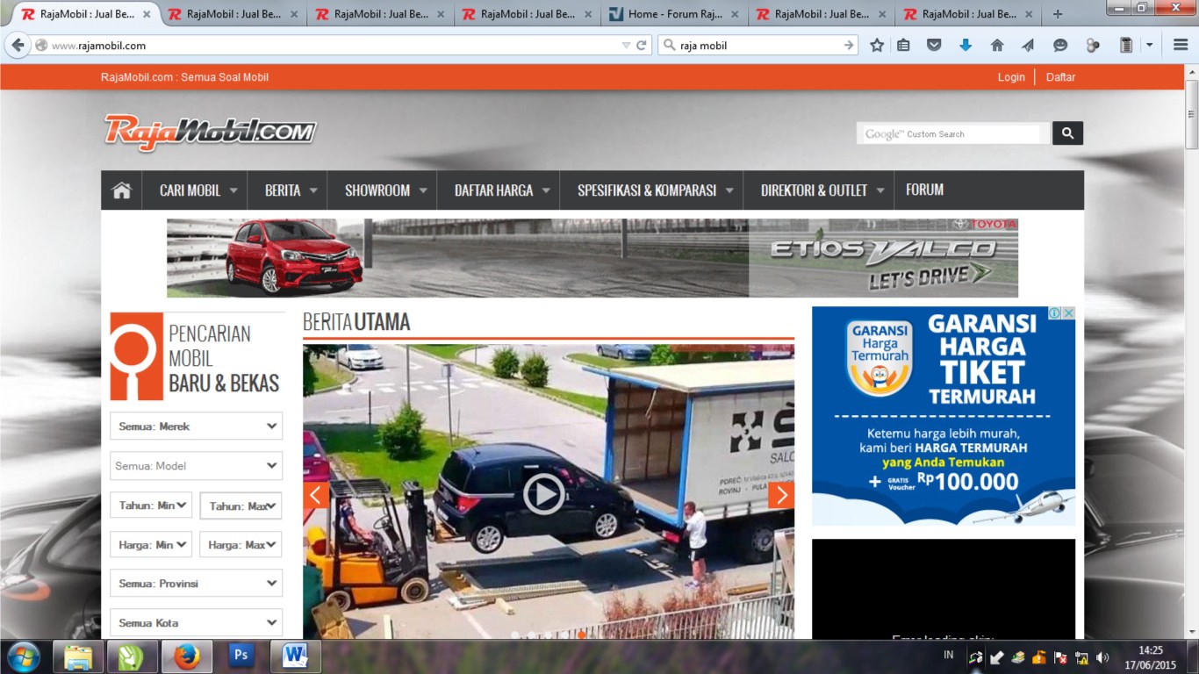Click the IN language indicator in taskbar
1199x674 pixels.
click(949, 656)
